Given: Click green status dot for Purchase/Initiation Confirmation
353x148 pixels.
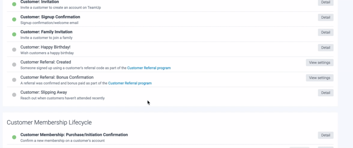Looking at the screenshot, I should pos(14,137).
